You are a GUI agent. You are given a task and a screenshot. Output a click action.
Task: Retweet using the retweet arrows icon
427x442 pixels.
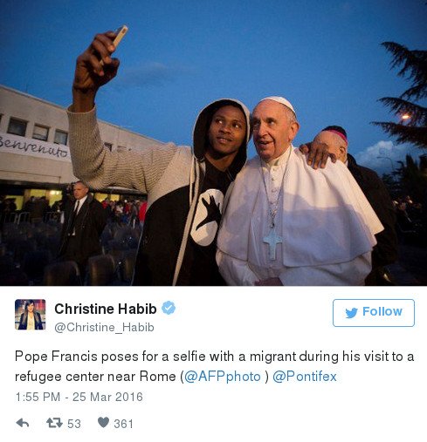(54, 423)
